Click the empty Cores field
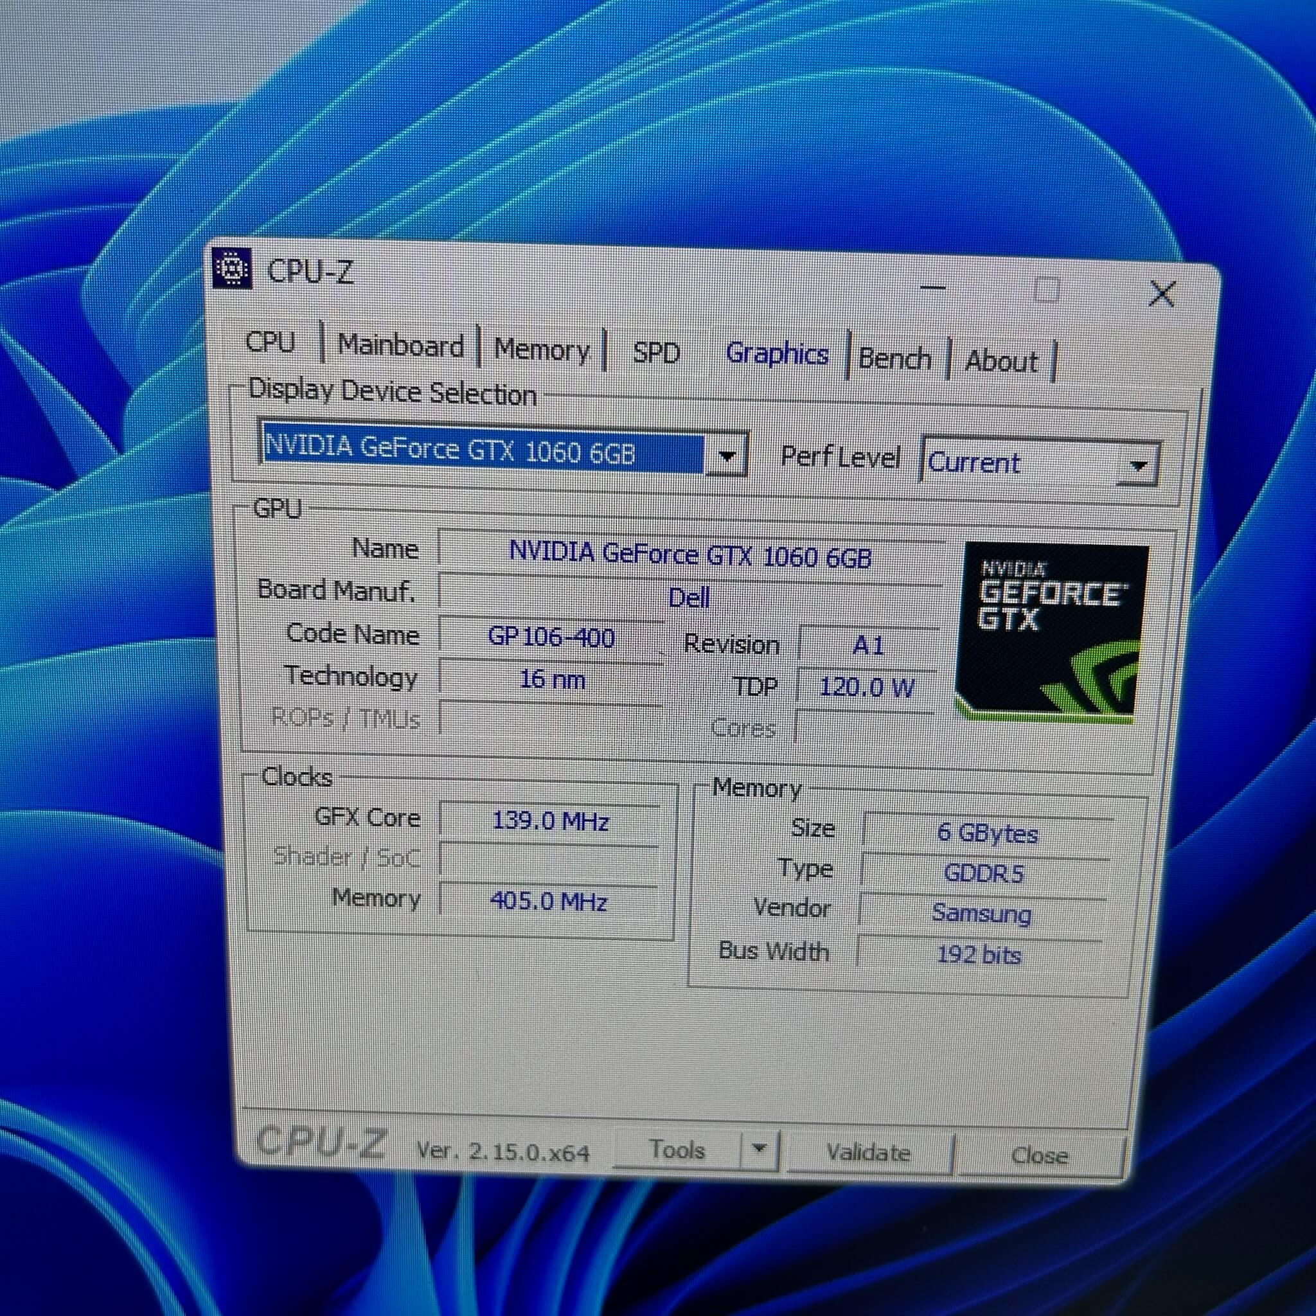Image resolution: width=1316 pixels, height=1316 pixels. click(864, 729)
